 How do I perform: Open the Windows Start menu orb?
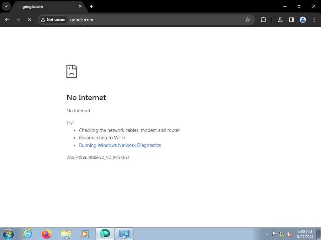click(x=8, y=234)
